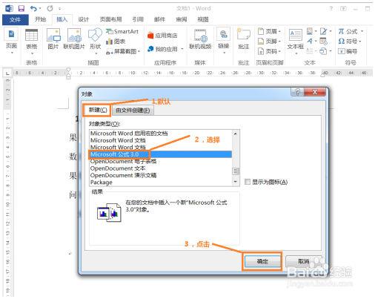Screen dimensions: 375x299
Task: Click the object type list scrollbar thumb
Action: click(x=236, y=171)
